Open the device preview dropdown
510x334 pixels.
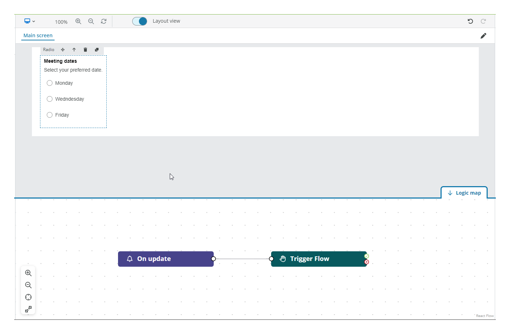click(x=30, y=21)
